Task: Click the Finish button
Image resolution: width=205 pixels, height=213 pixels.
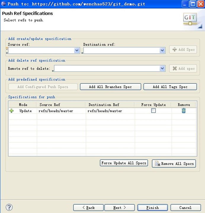Action: click(153, 208)
